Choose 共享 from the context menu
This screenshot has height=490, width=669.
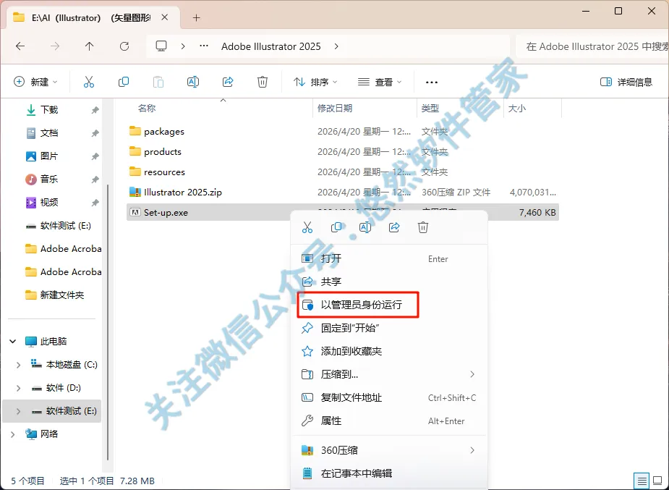[x=388, y=282]
